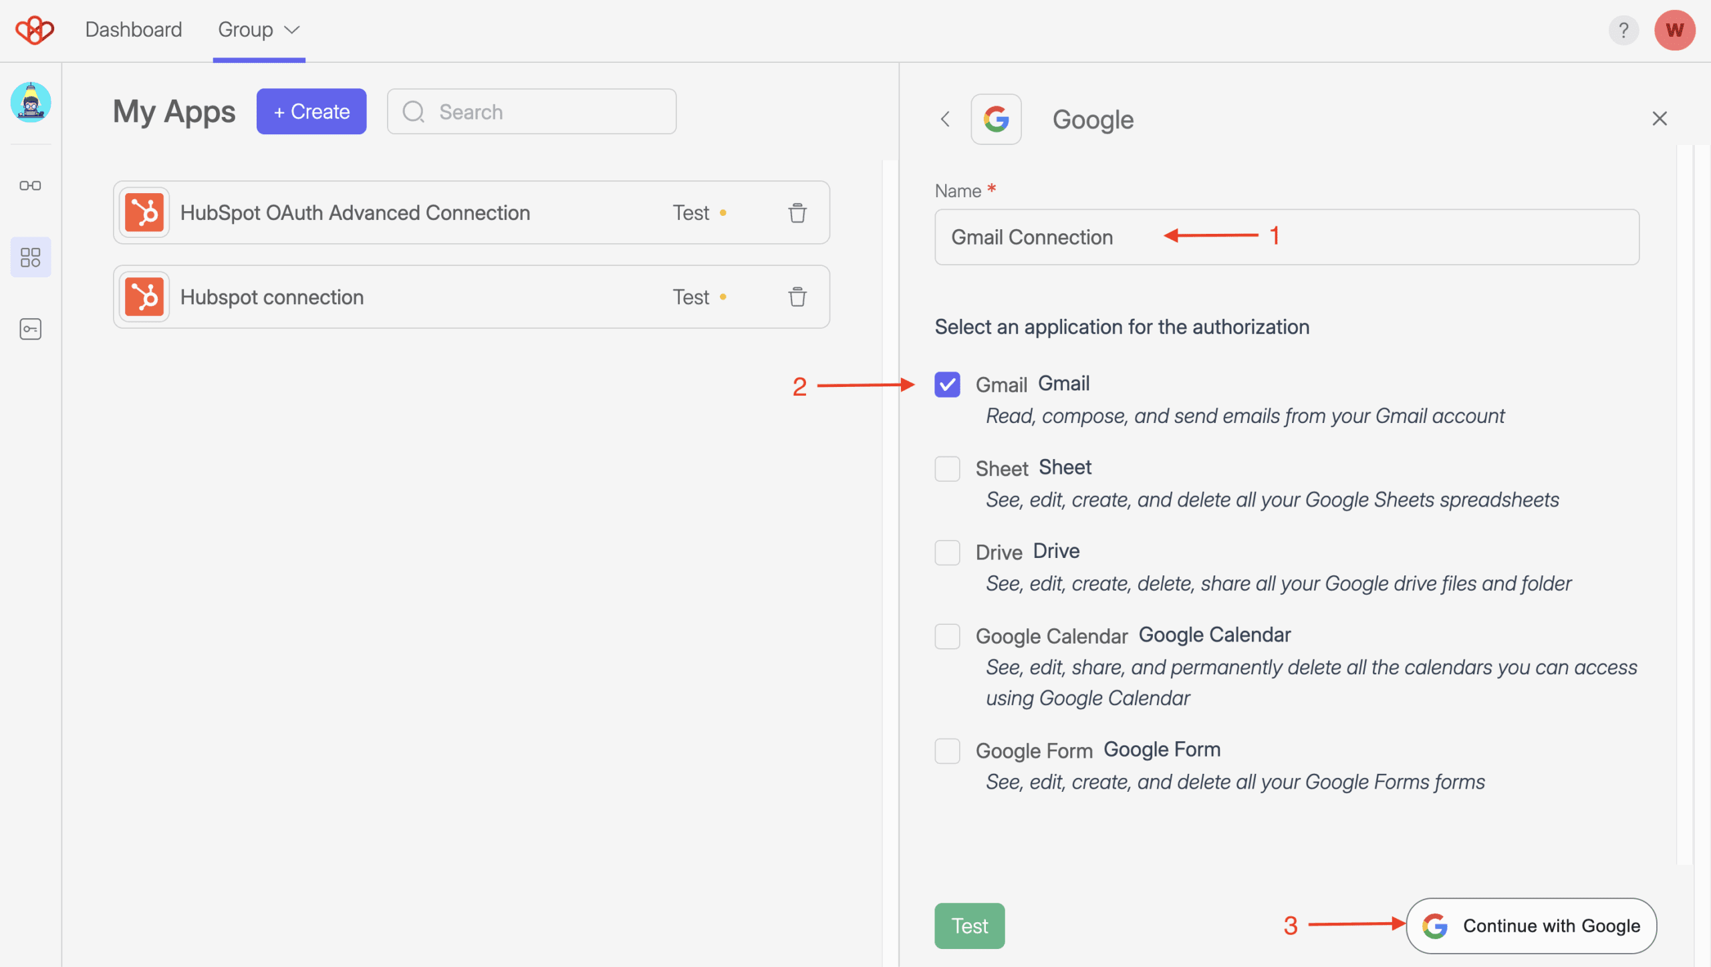Click the Google Sheets permission description

coord(1272,500)
